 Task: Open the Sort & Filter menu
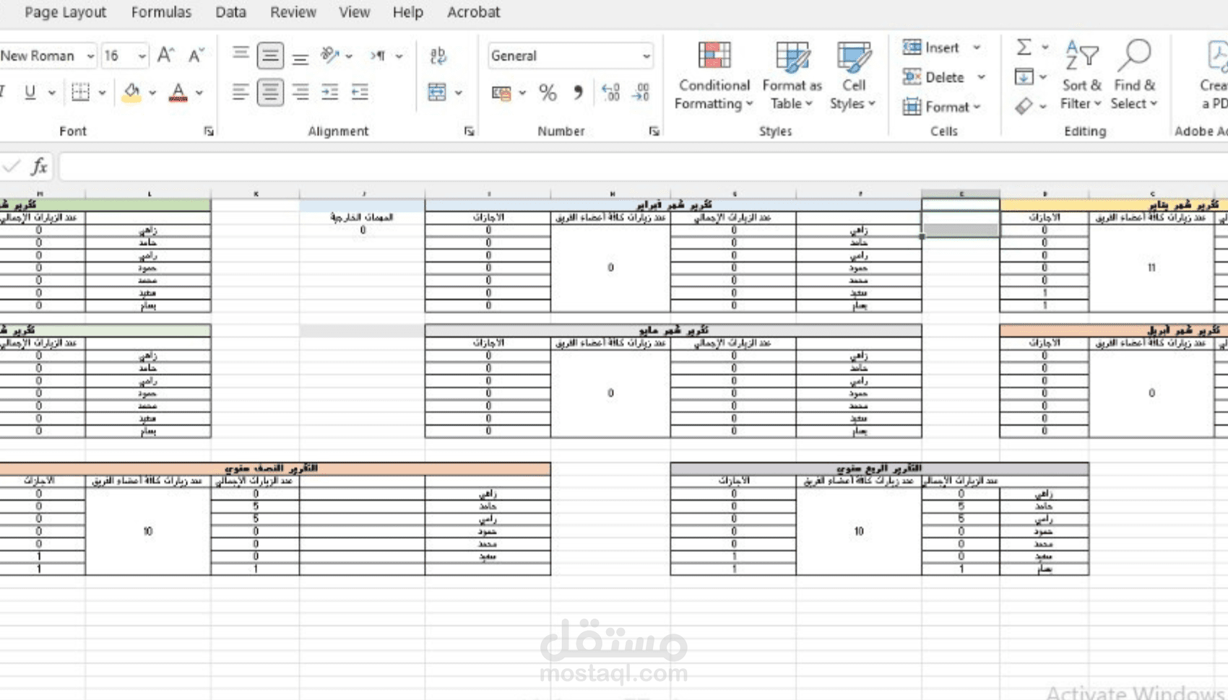point(1081,76)
